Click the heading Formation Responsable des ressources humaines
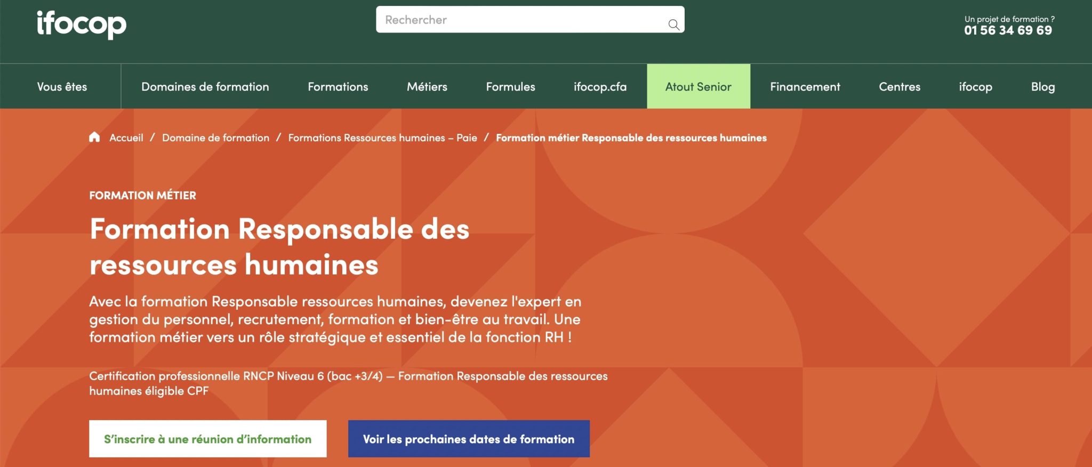 (x=279, y=246)
